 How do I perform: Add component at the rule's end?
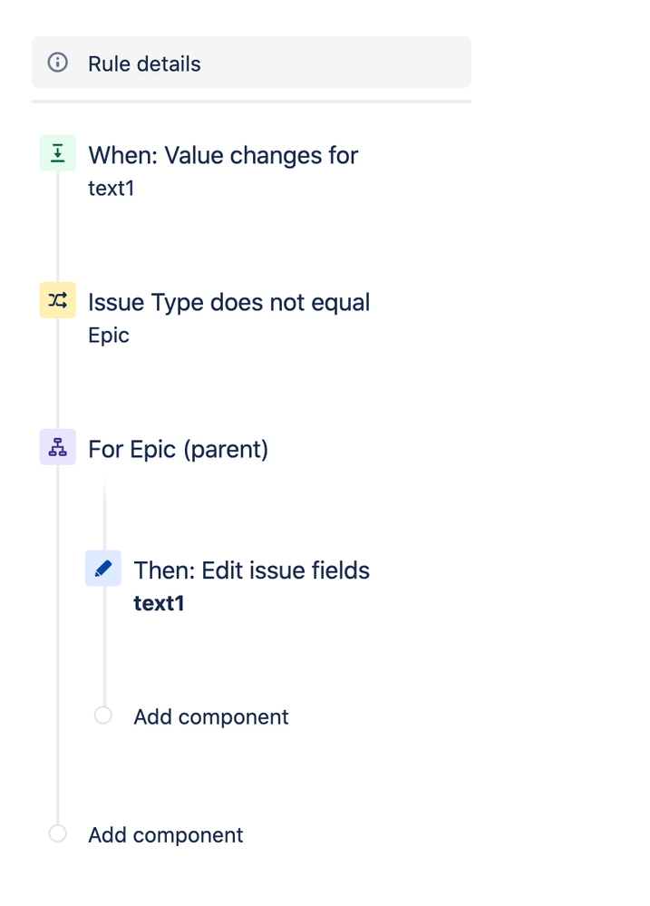coord(165,835)
